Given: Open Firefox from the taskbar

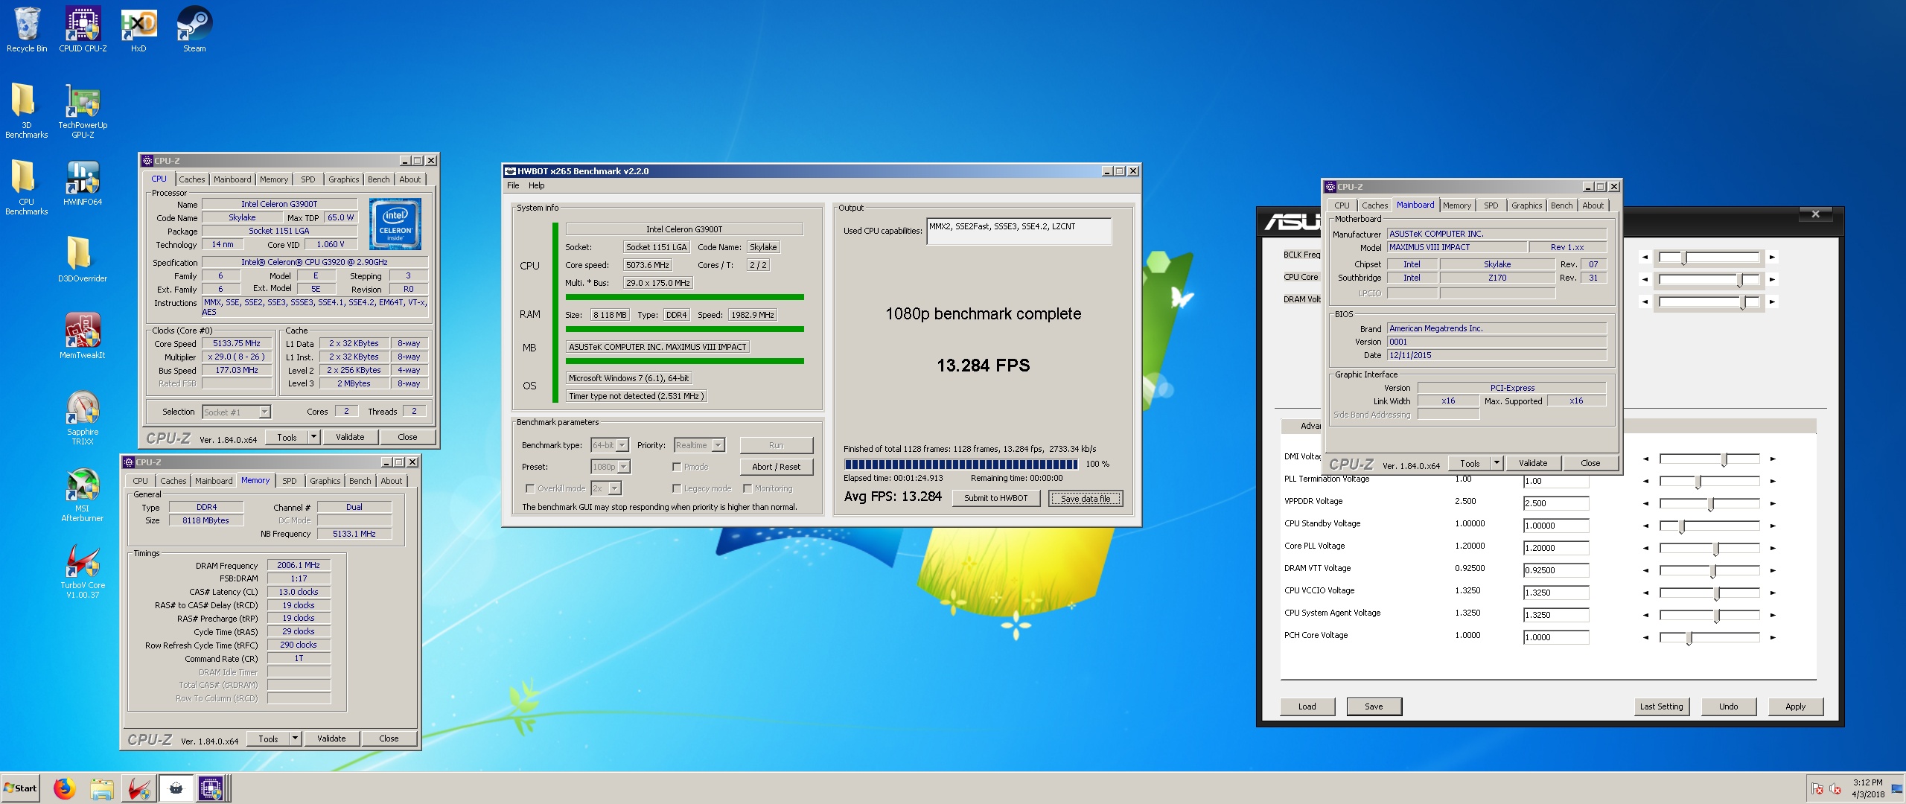Looking at the screenshot, I should [65, 788].
